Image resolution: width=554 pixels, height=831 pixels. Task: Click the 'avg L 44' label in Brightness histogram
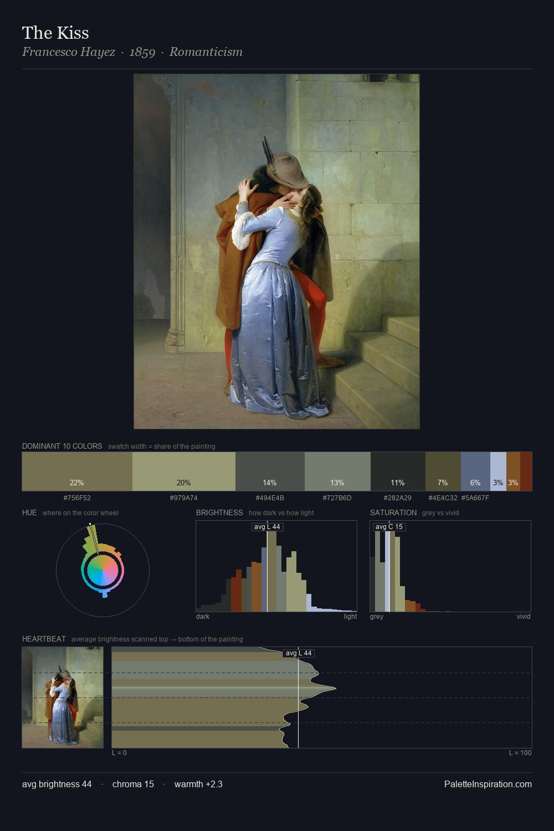tap(267, 527)
